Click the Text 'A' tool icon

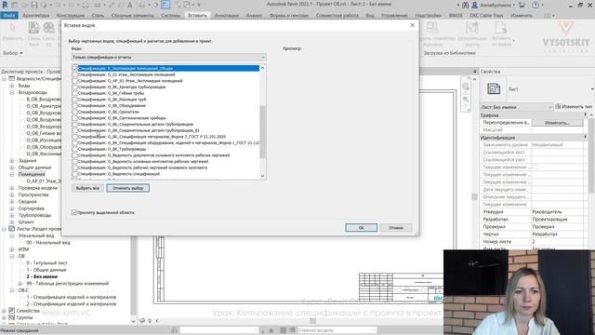click(130, 5)
